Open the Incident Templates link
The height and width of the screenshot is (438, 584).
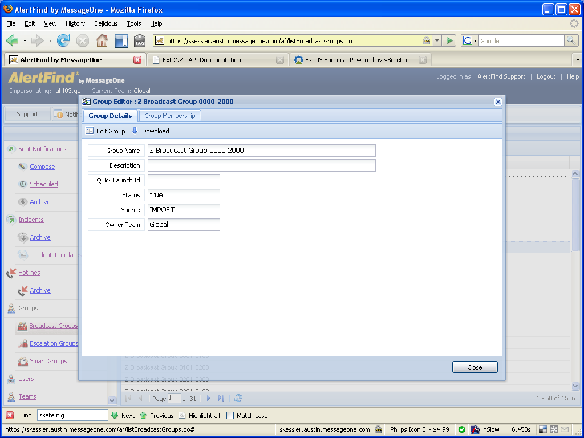click(54, 255)
